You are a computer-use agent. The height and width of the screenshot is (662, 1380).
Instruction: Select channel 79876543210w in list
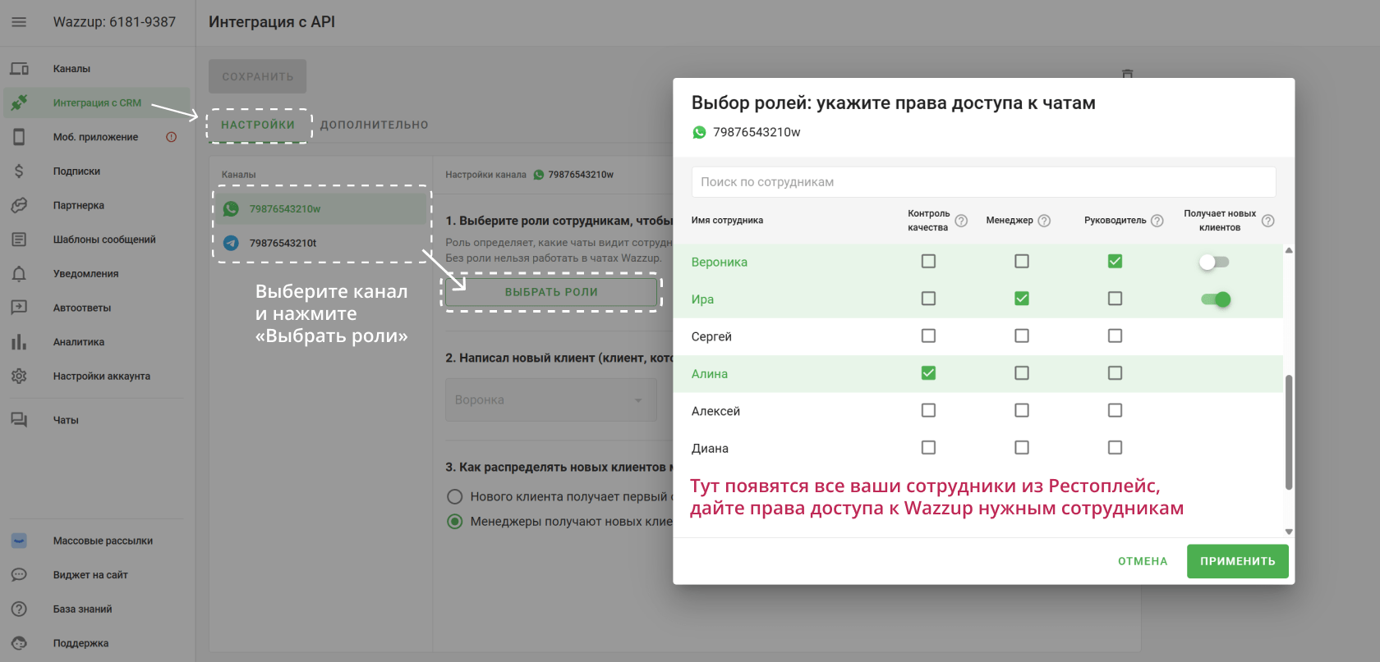pos(322,209)
